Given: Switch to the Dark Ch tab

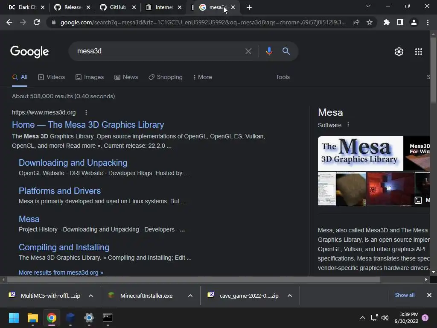Looking at the screenshot, I should tap(23, 7).
